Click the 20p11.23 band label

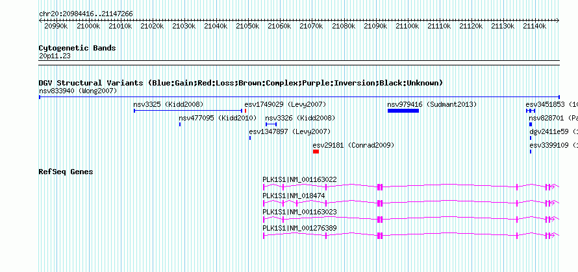click(55, 56)
